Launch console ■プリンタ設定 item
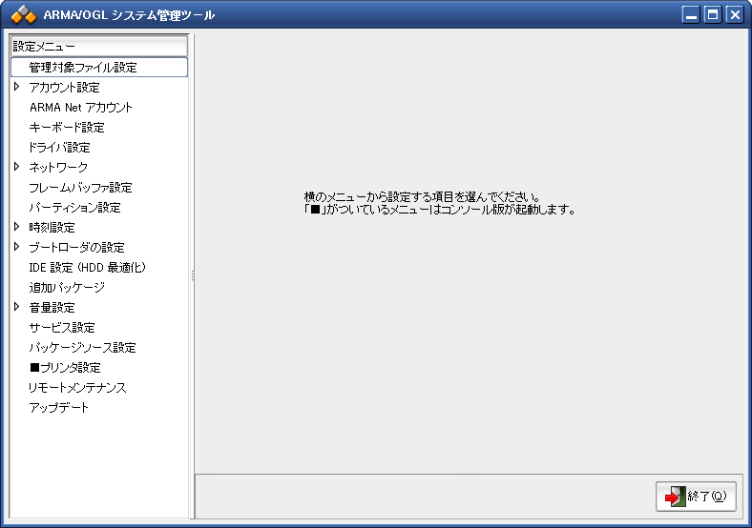This screenshot has height=528, width=752. pos(65,368)
